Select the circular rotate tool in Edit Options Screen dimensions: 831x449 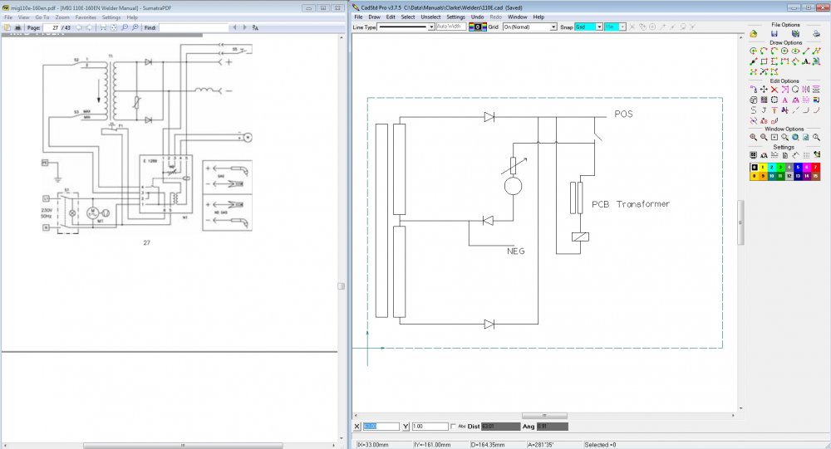795,89
